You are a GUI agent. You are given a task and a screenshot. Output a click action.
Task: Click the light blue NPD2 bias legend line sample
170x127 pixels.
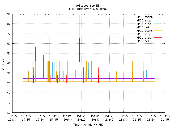pyautogui.click(x=158, y=24)
